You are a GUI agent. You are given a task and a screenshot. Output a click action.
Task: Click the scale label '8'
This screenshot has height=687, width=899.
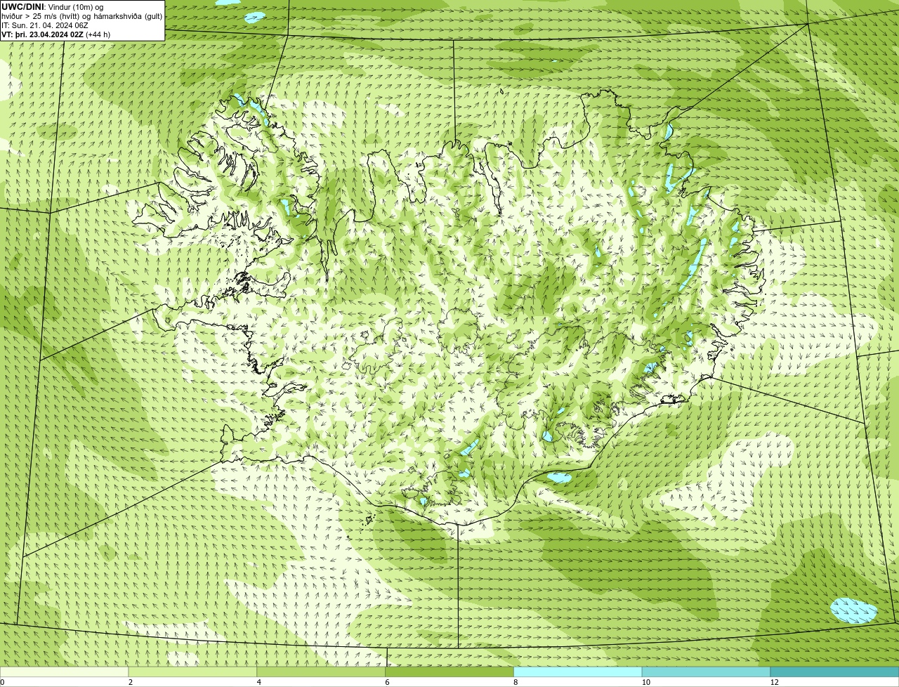(516, 682)
